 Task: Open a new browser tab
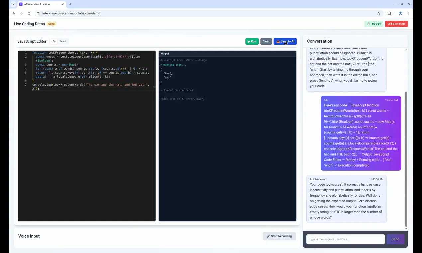click(x=70, y=4)
